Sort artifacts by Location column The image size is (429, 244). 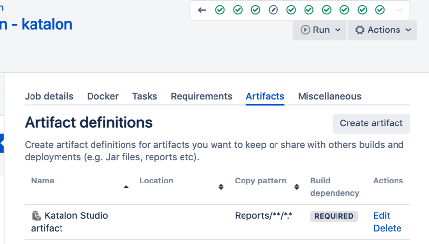(x=221, y=187)
